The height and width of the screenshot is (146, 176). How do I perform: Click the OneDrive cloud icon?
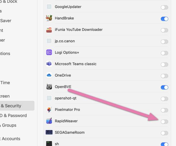point(49,75)
